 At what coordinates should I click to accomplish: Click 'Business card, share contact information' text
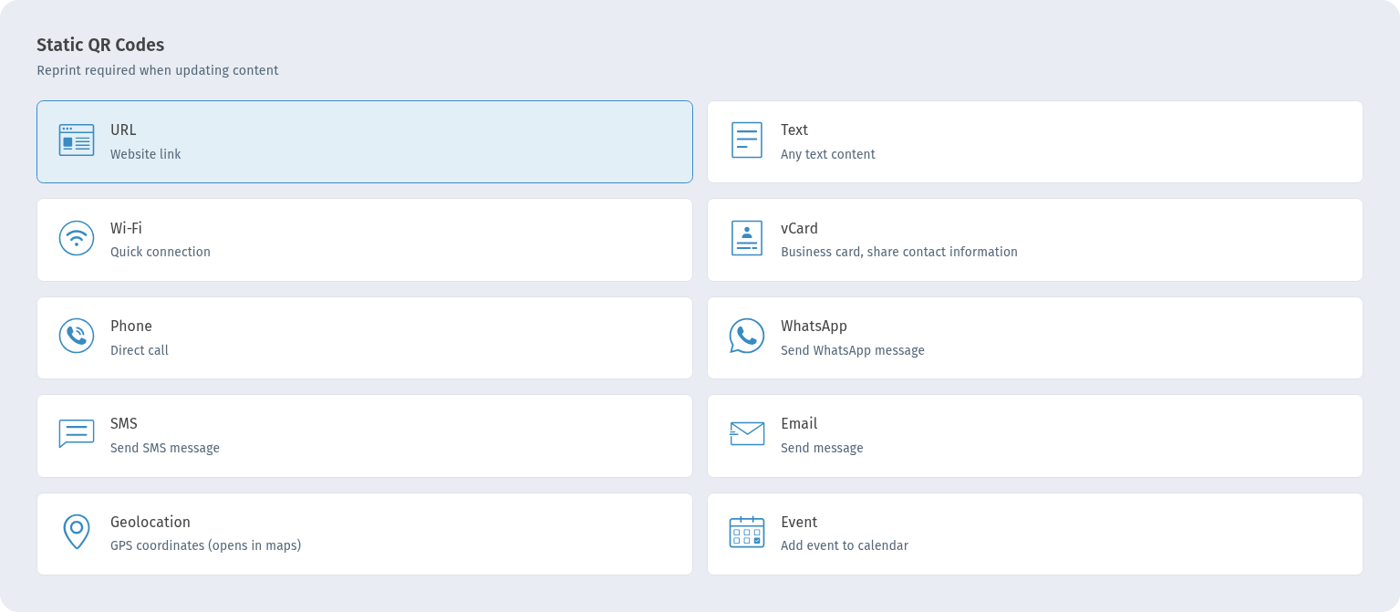[899, 252]
